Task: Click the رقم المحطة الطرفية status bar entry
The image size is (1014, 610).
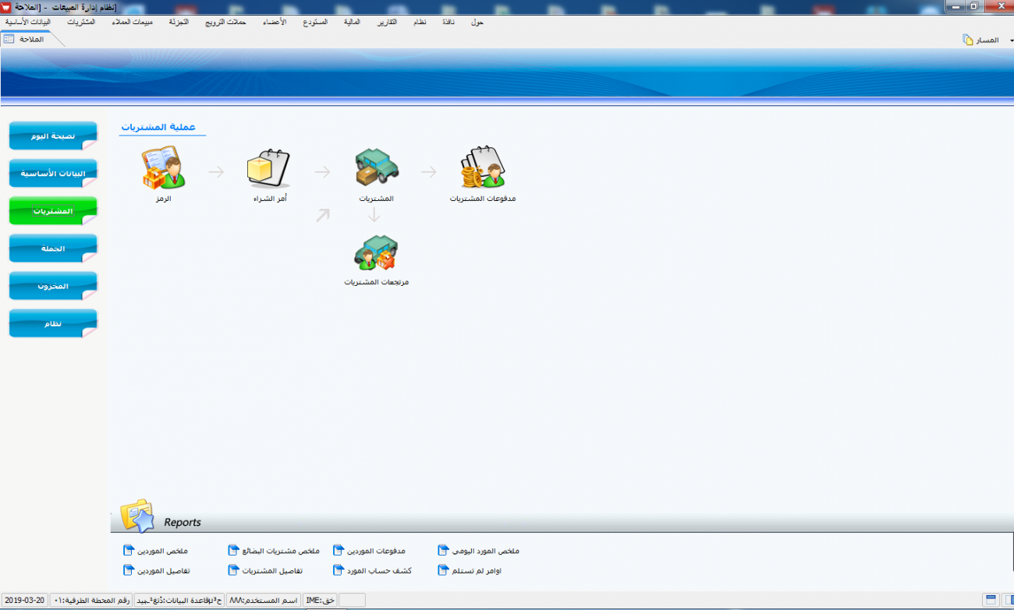Action: pos(90,601)
